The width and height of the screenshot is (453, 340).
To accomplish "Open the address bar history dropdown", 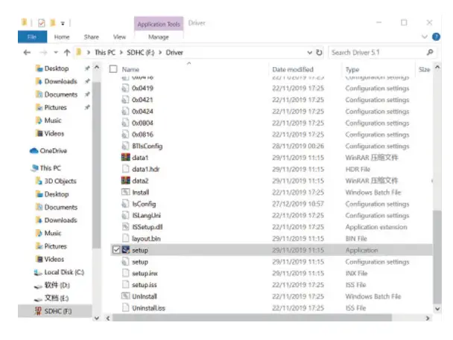I will 310,53.
